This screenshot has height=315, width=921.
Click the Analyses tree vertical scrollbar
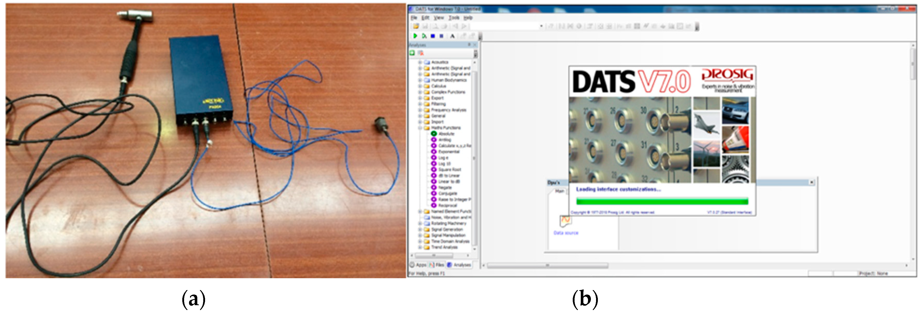tap(475, 159)
